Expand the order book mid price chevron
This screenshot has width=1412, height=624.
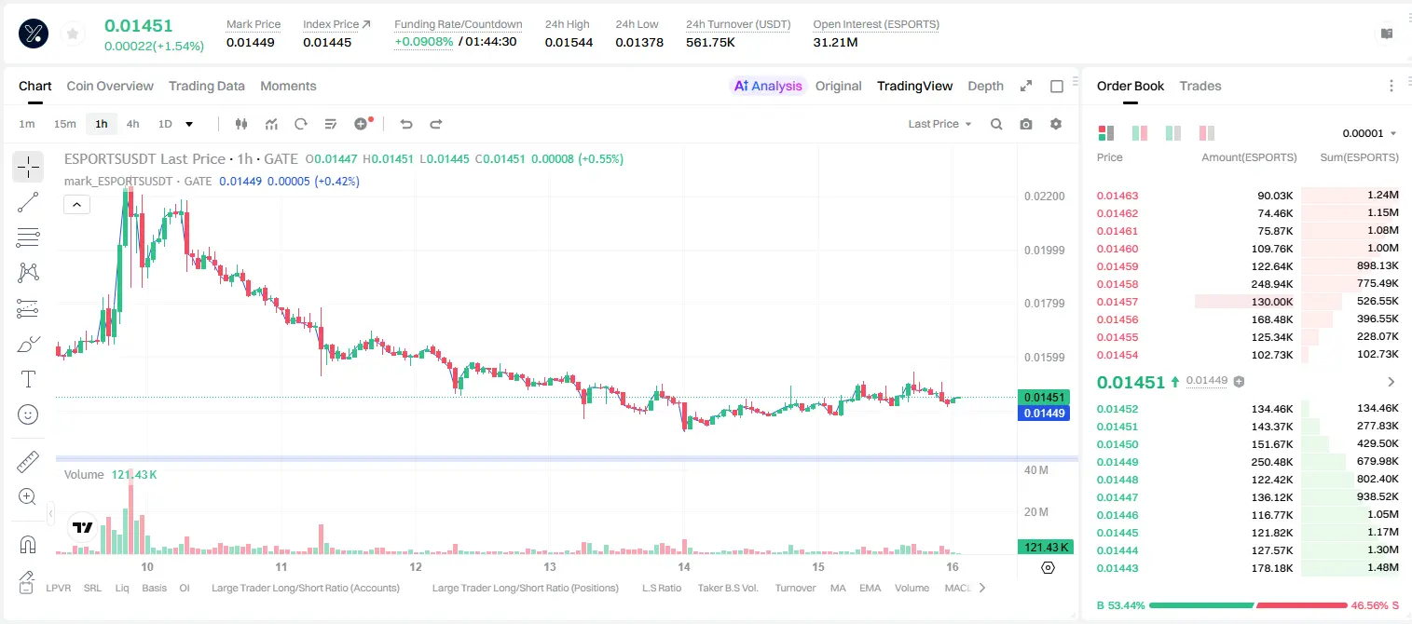tap(1391, 382)
